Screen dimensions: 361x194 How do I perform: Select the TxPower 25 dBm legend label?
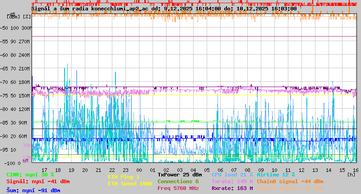[180, 175]
